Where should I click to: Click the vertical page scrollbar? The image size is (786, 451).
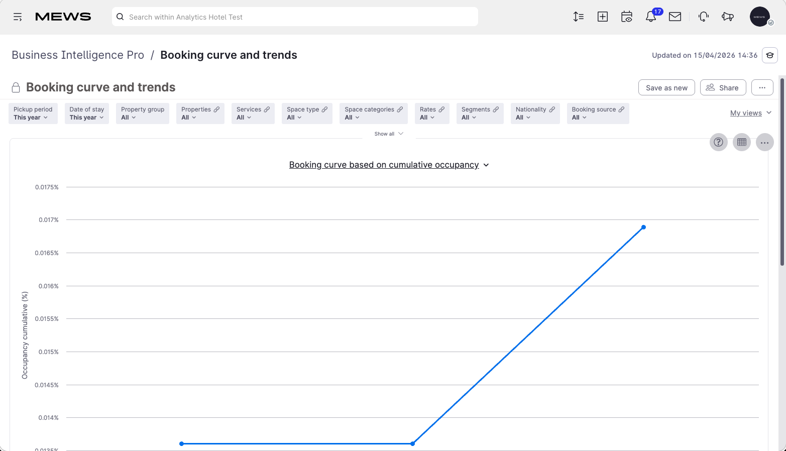click(x=782, y=171)
